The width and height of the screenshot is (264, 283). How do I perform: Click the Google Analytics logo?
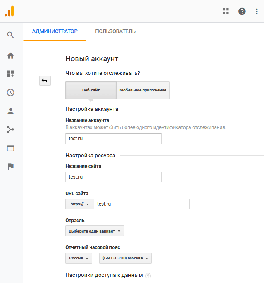(9, 11)
